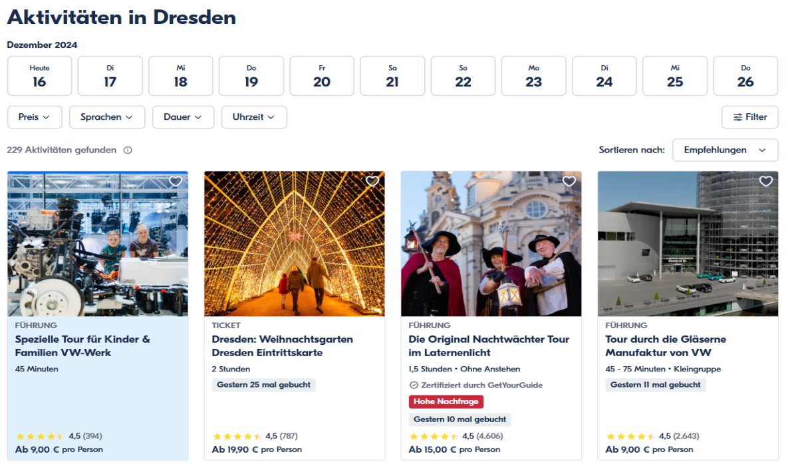Open Dresden: Weihnachtsgarten Eintrittskarte title link
798x466 pixels.
pos(283,346)
